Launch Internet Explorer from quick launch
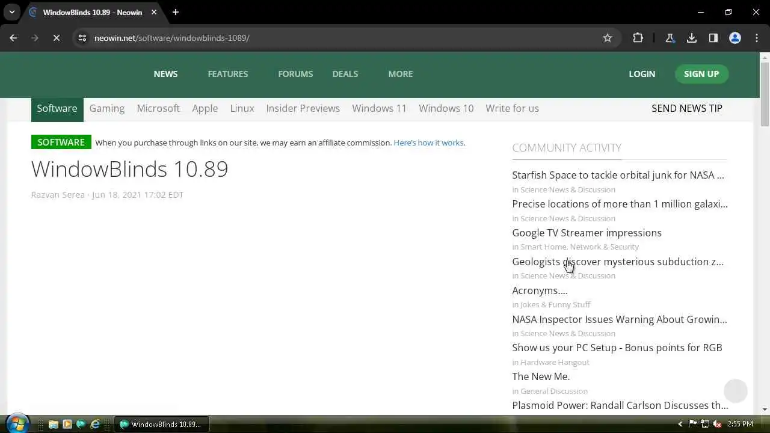Screen dimensions: 770x433 pos(95,424)
